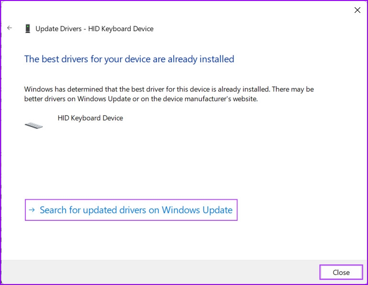368x285 pixels.
Task: Search for updated drivers on Windows Update
Action: click(x=131, y=210)
